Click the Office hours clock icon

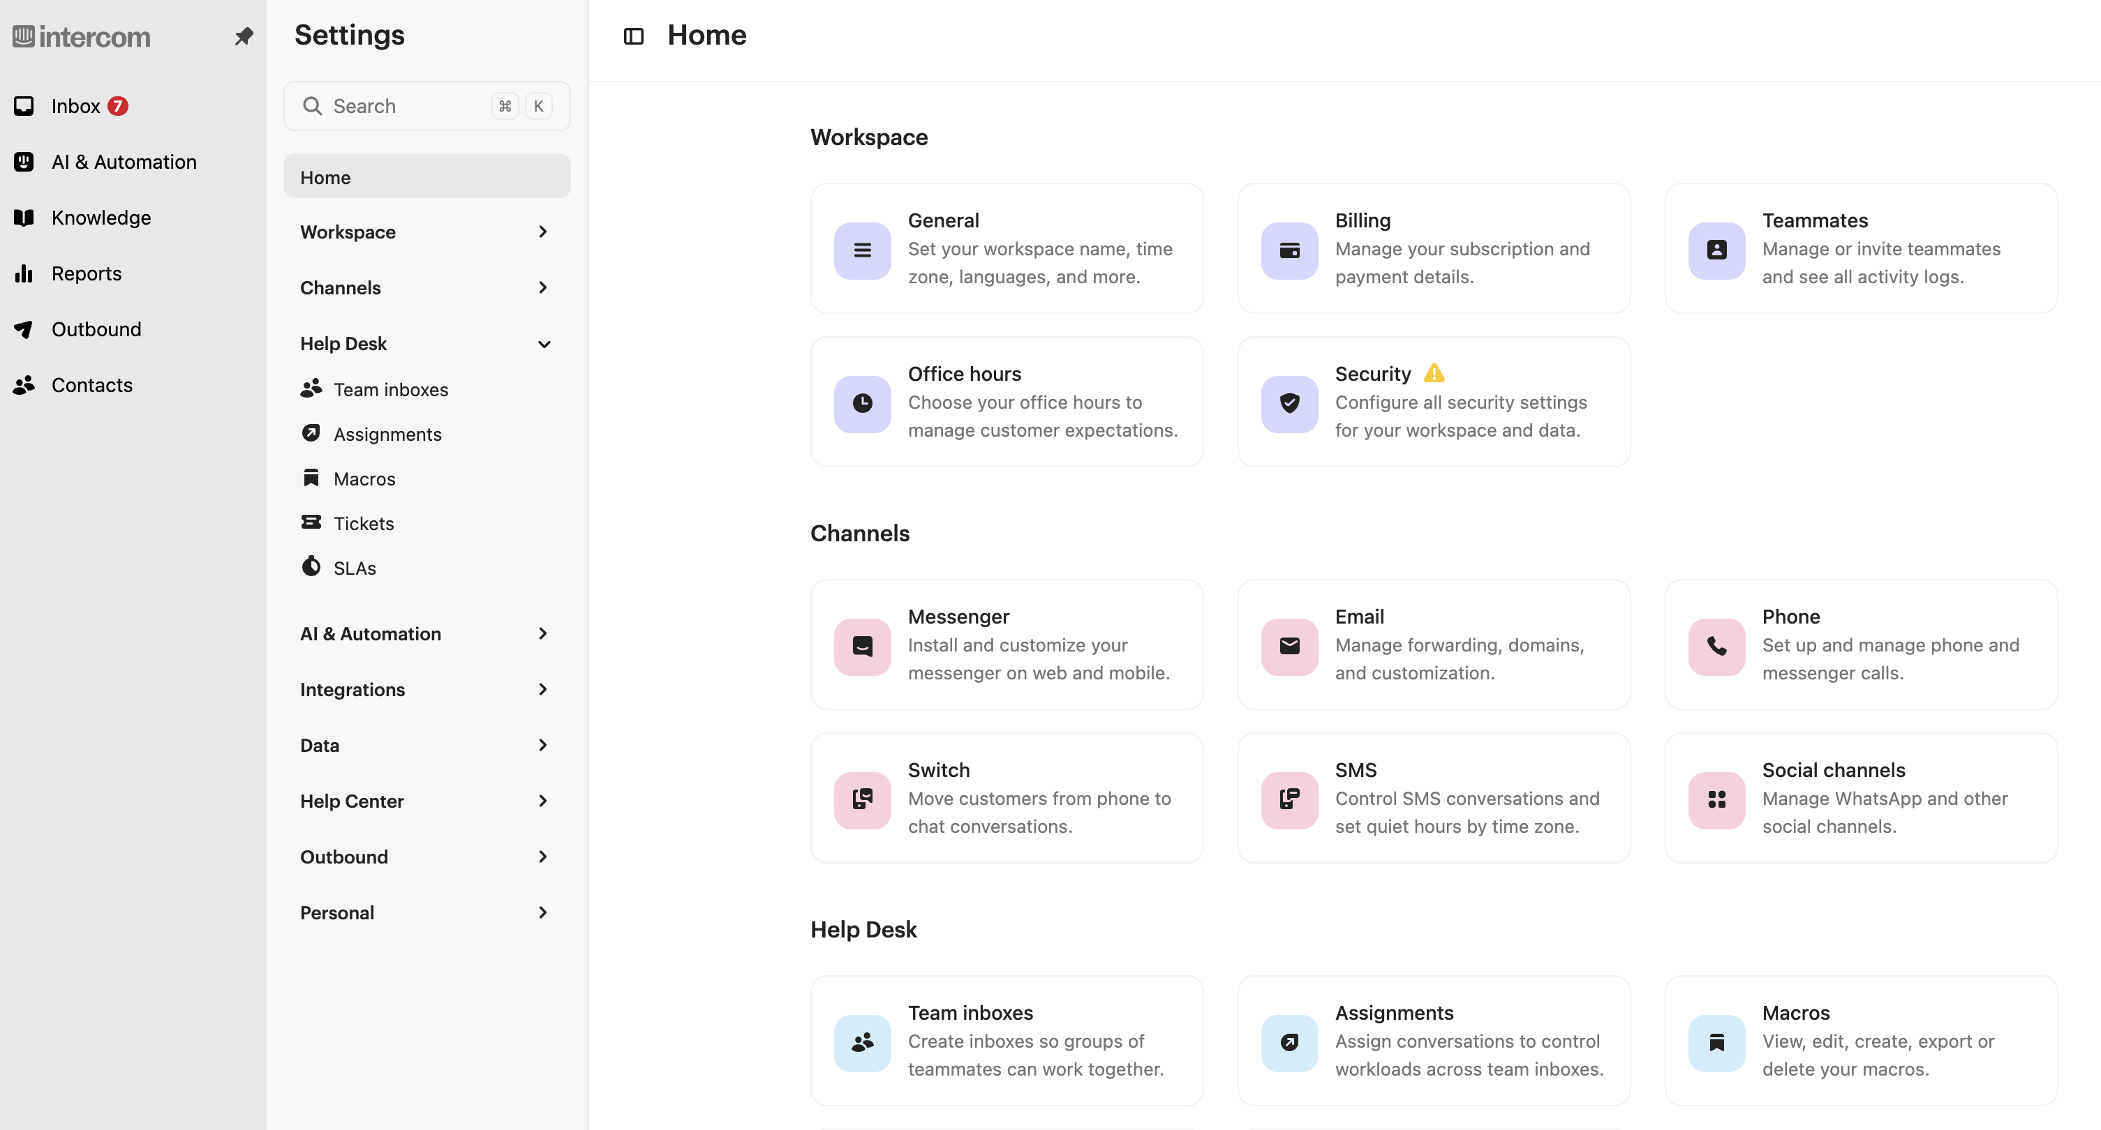pos(862,402)
